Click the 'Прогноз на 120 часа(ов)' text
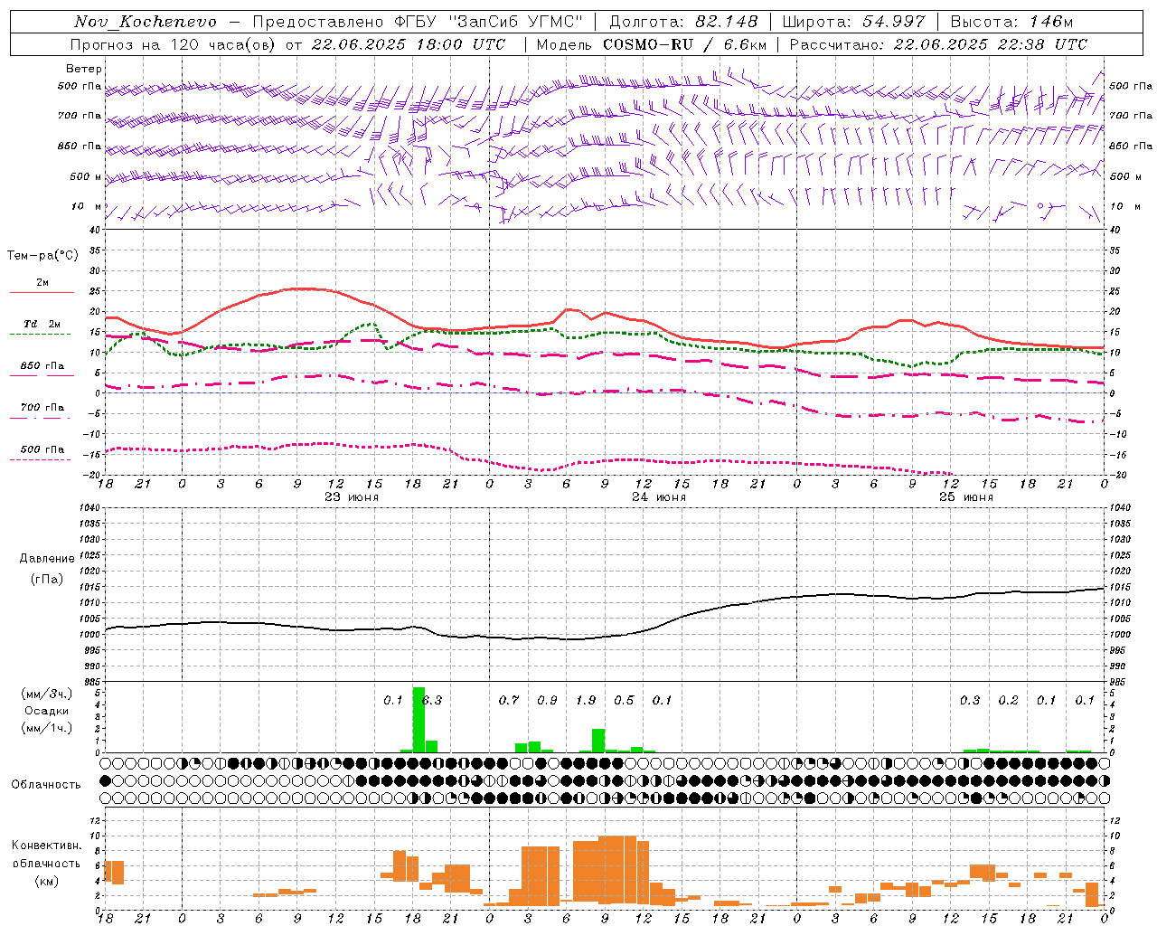The image size is (1157, 926). 173,44
